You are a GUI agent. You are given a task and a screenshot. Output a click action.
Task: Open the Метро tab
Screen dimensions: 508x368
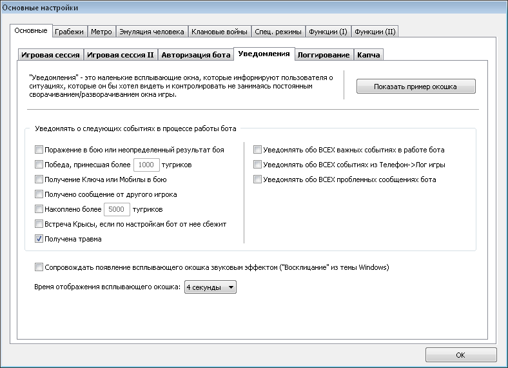[101, 32]
